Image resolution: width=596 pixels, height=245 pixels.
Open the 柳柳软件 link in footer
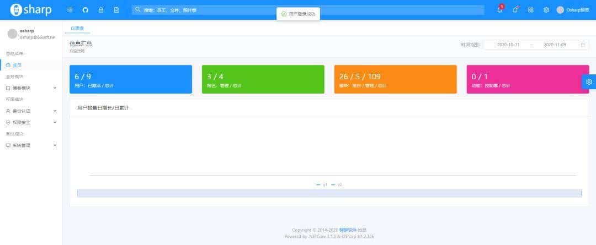point(348,230)
